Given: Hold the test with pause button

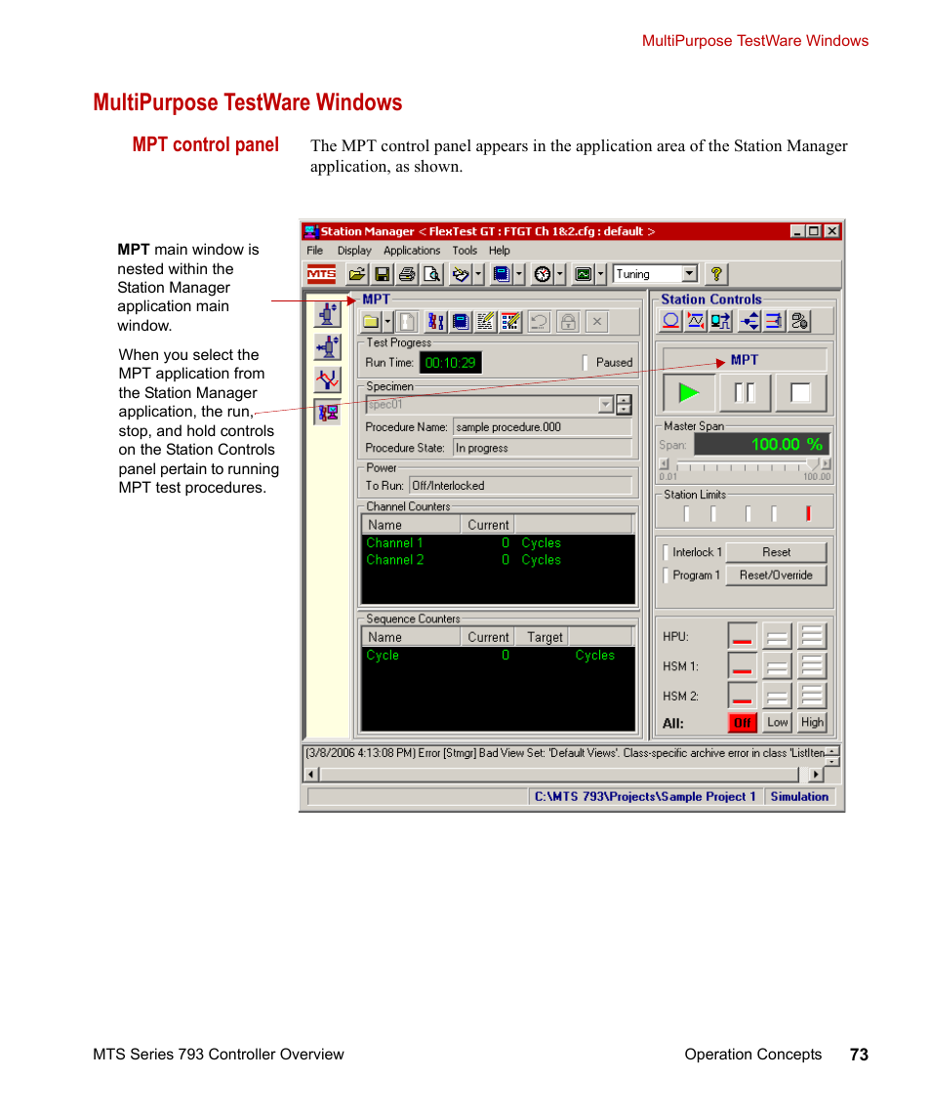Looking at the screenshot, I should [x=745, y=392].
